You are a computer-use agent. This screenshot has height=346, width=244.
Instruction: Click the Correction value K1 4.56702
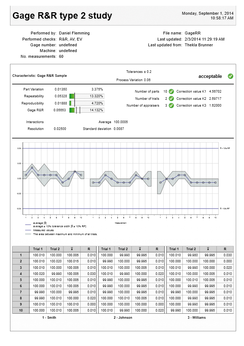199,92
